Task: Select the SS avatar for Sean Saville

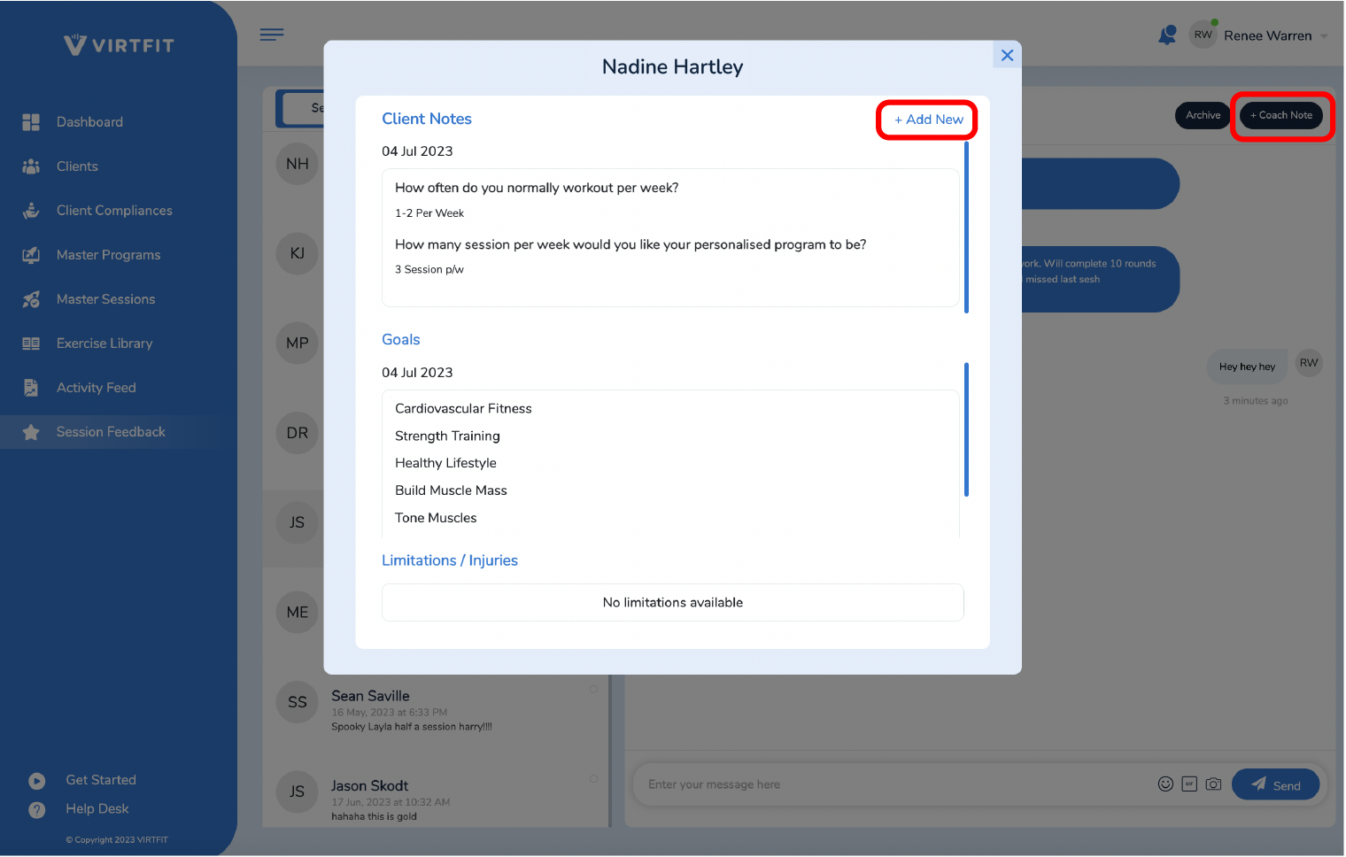Action: 298,702
